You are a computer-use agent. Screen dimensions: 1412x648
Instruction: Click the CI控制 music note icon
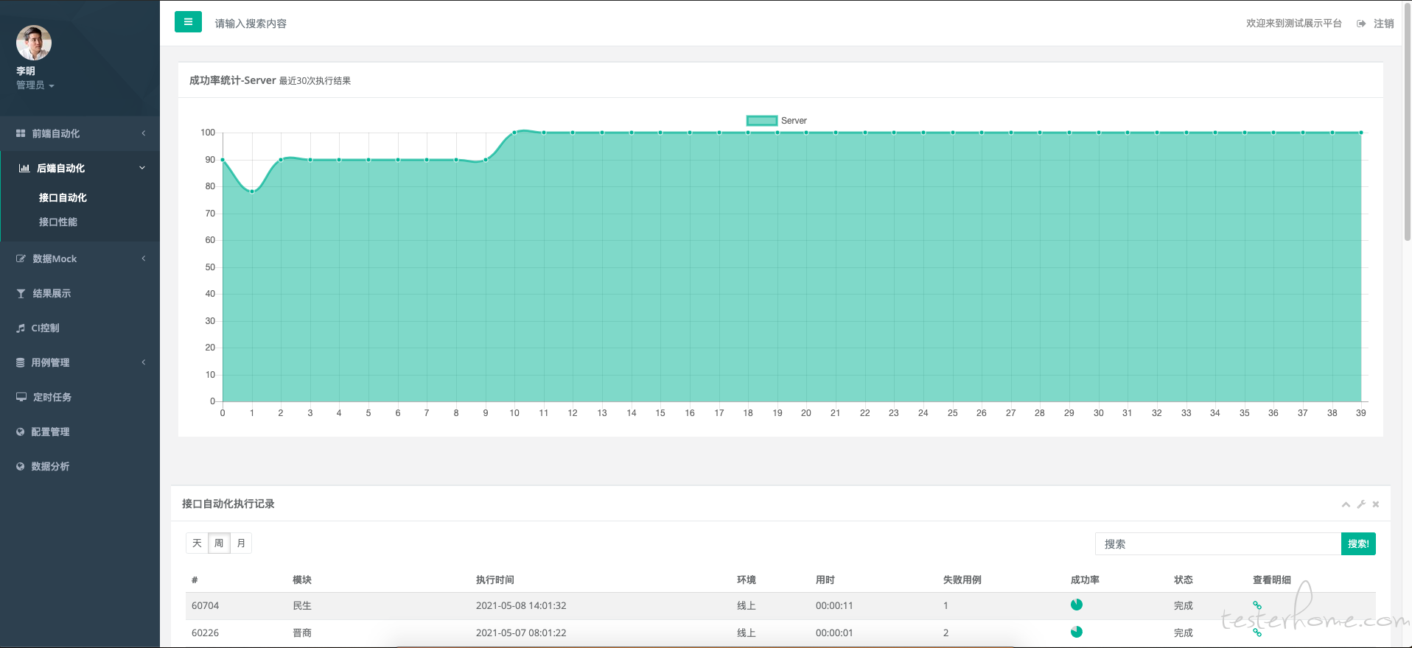point(21,328)
